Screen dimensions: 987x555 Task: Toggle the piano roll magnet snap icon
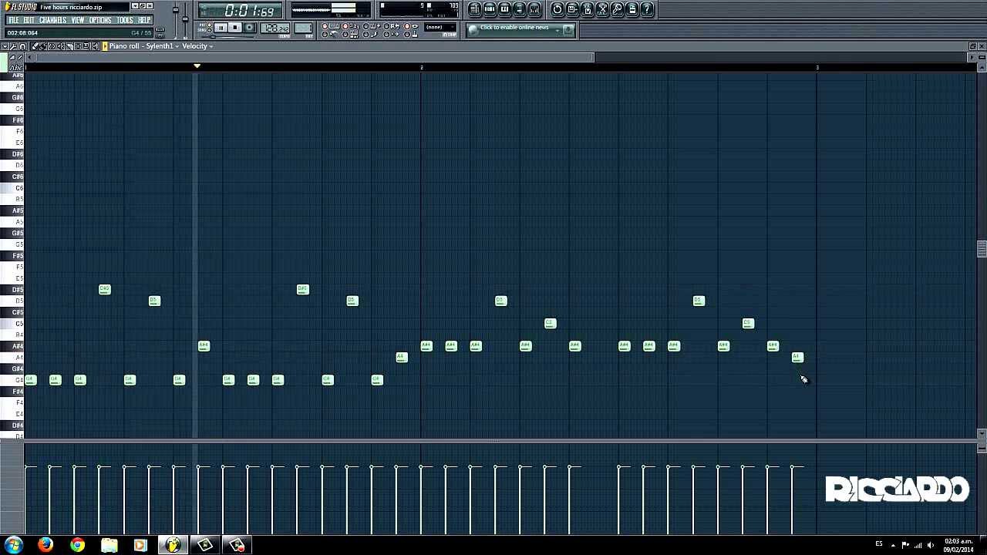click(22, 46)
